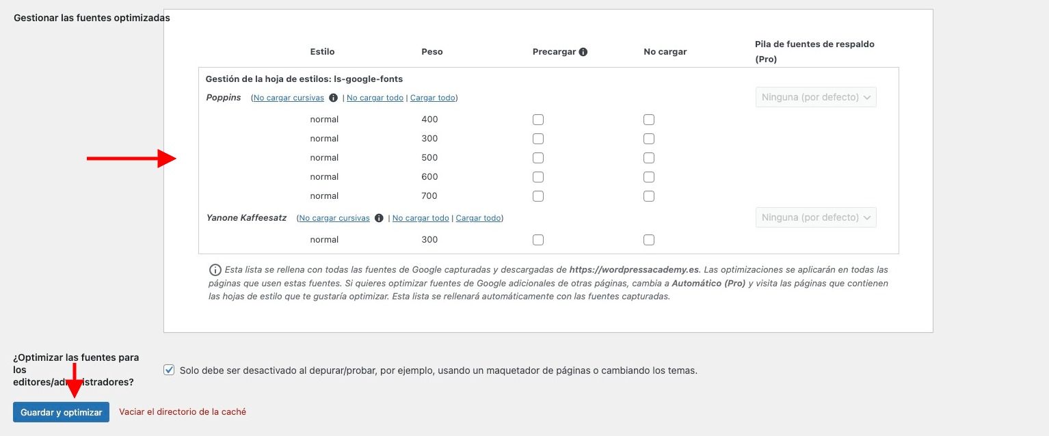Click Vaciar el directorio de la caché
1049x436 pixels.
click(183, 412)
